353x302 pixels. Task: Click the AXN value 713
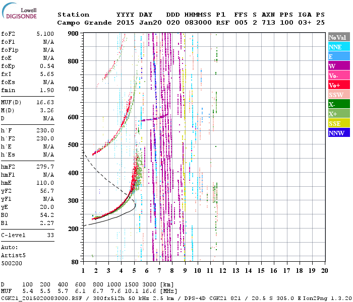point(268,23)
